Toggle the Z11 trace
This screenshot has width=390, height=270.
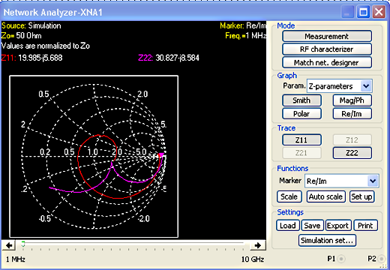(x=301, y=139)
